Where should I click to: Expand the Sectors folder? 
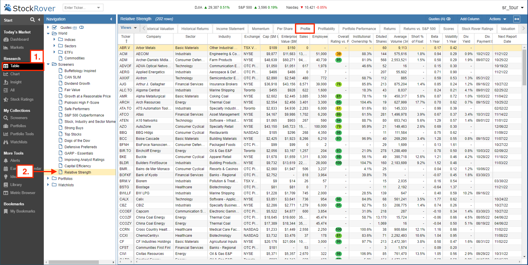(54, 46)
